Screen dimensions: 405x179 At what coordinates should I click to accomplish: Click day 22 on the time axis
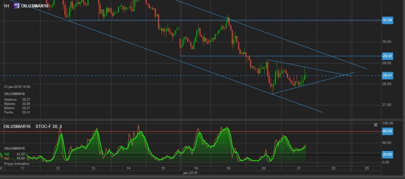(334, 168)
